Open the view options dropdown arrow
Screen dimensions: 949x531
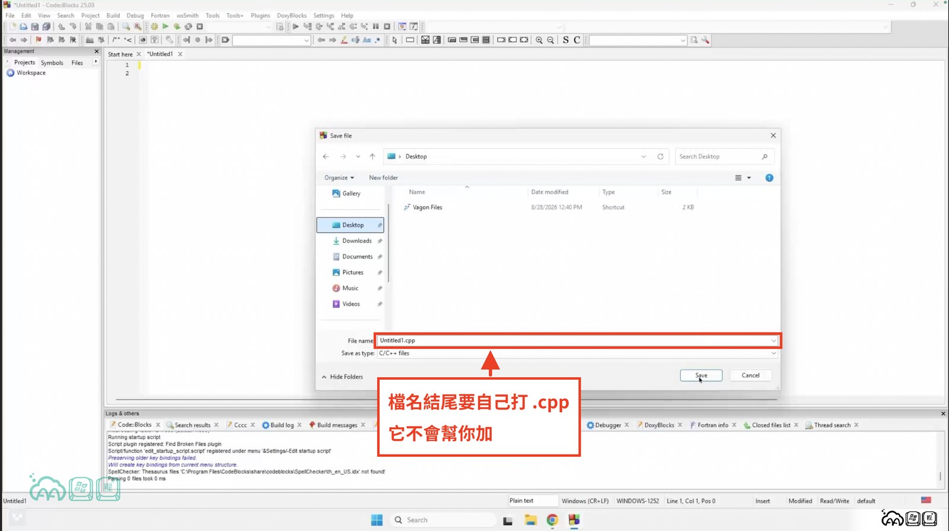tap(749, 178)
